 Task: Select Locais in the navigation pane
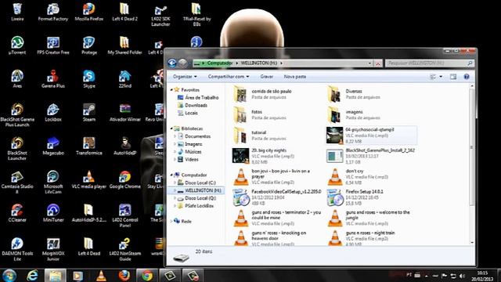[x=188, y=113]
